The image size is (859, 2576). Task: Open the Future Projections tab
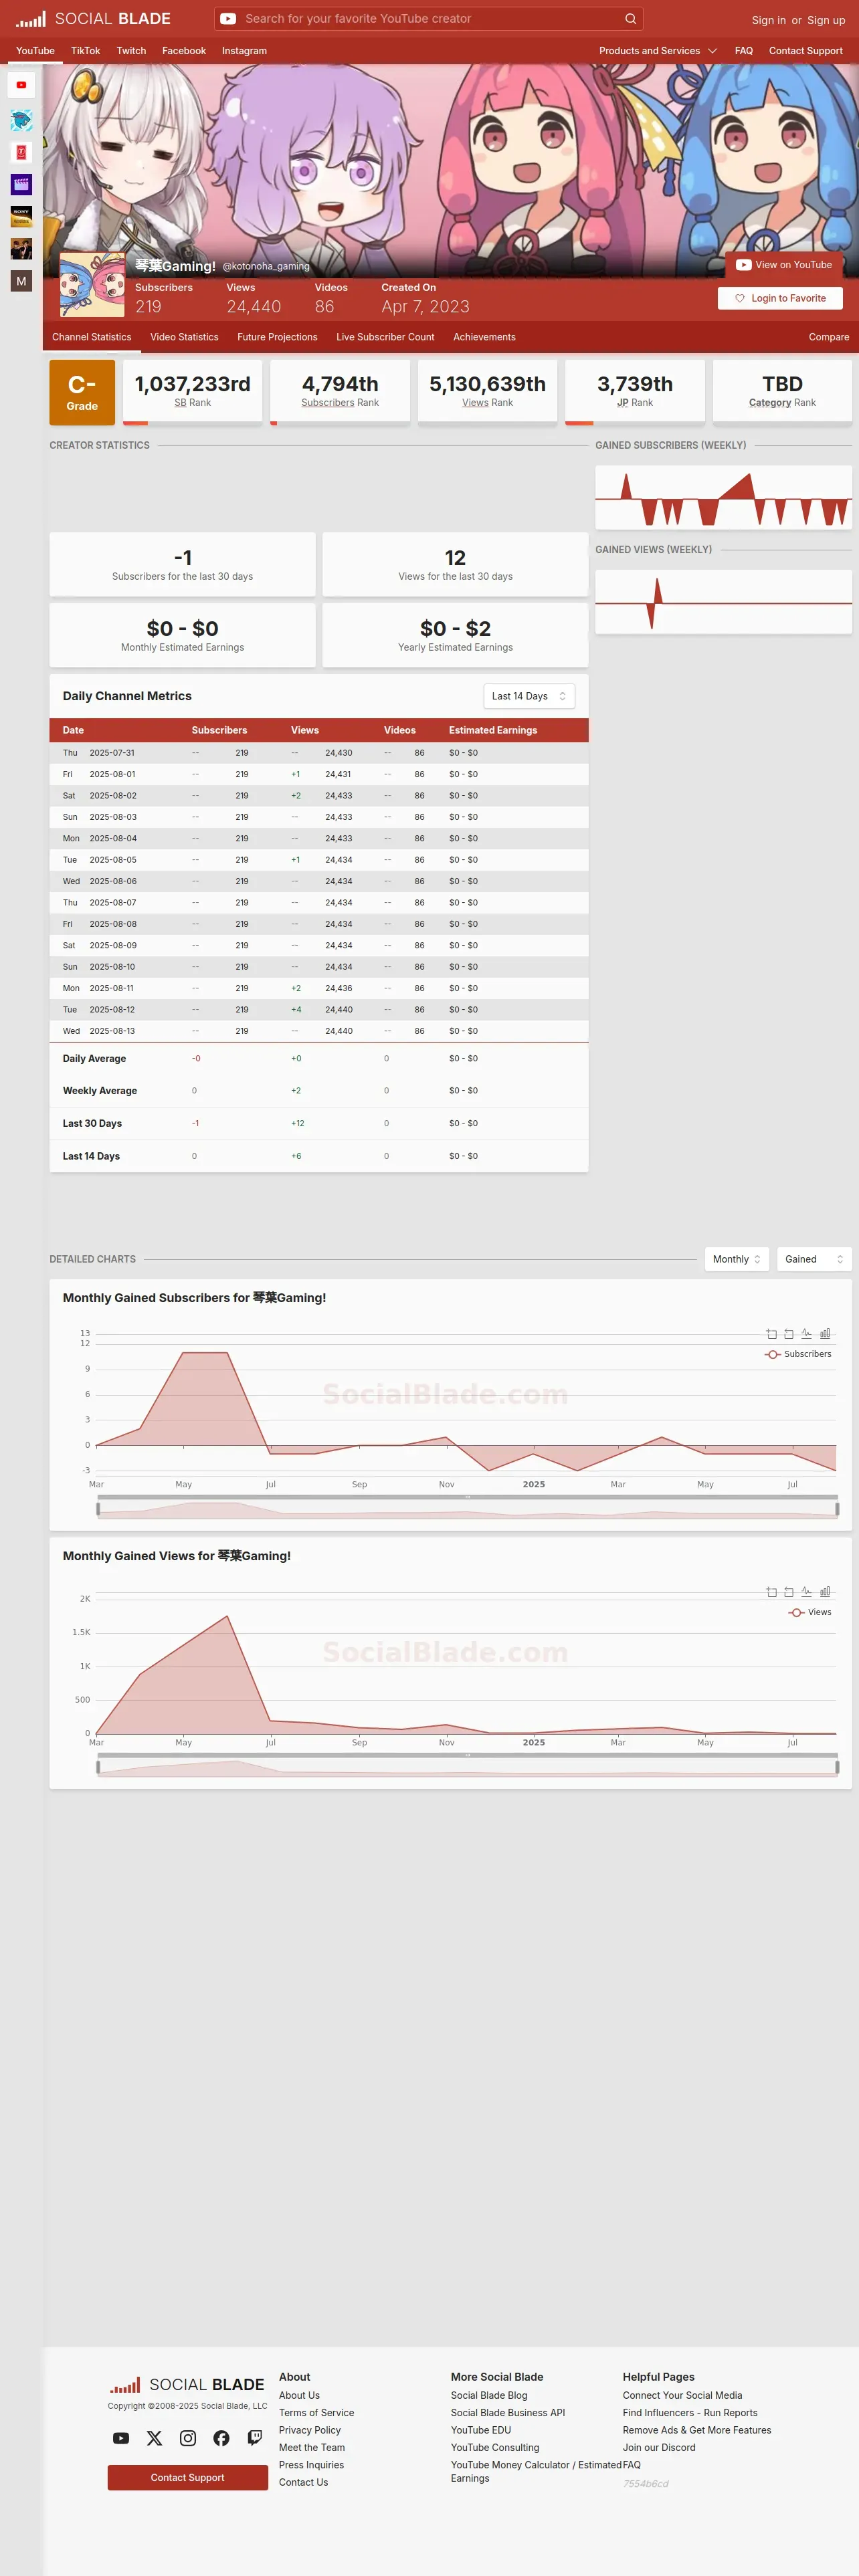pyautogui.click(x=277, y=337)
